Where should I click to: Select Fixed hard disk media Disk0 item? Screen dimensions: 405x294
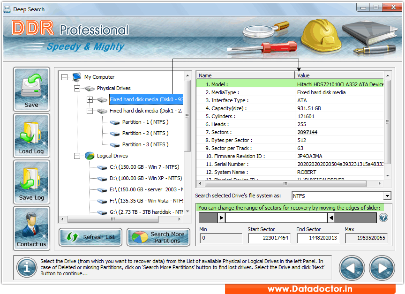point(146,99)
